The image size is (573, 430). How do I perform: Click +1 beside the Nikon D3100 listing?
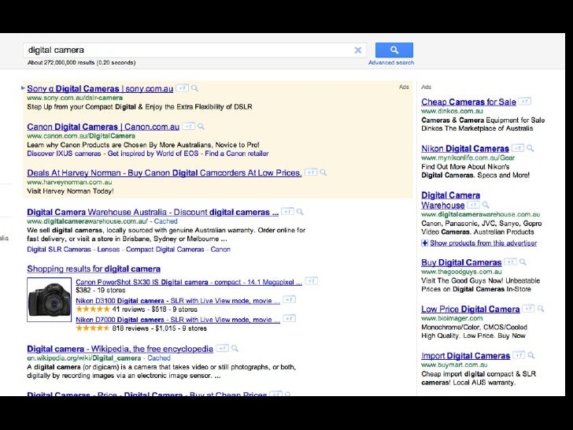point(290,300)
